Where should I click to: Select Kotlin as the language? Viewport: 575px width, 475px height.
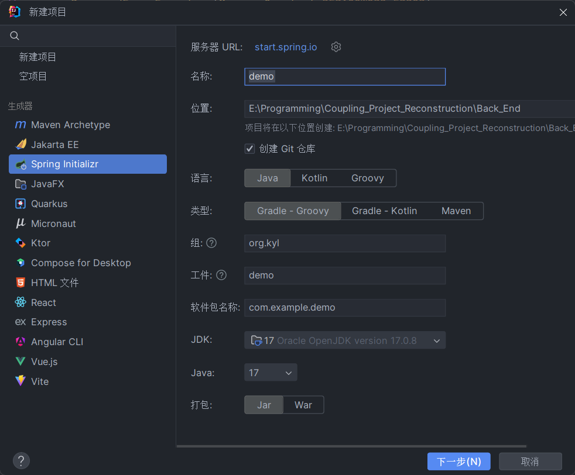[x=314, y=178]
